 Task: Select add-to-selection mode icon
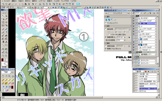coord(109,20)
